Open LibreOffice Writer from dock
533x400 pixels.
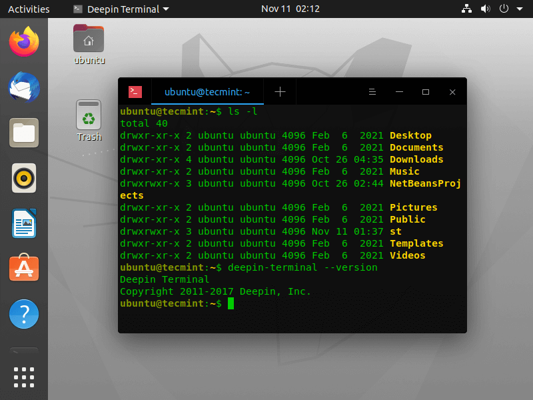(24, 223)
